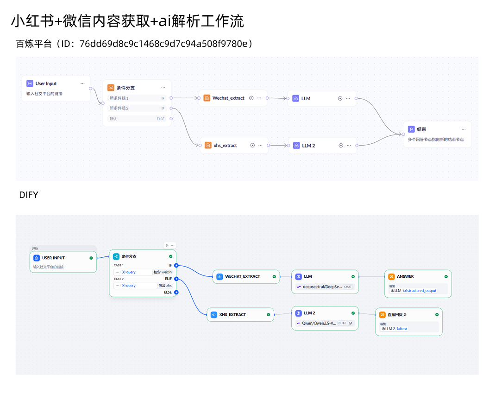The height and width of the screenshot is (396, 502).
Task: Open the ellipsis menu on Wechat_extract
Action: [x=259, y=98]
